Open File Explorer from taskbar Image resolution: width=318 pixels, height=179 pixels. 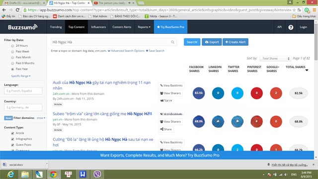[25, 175]
